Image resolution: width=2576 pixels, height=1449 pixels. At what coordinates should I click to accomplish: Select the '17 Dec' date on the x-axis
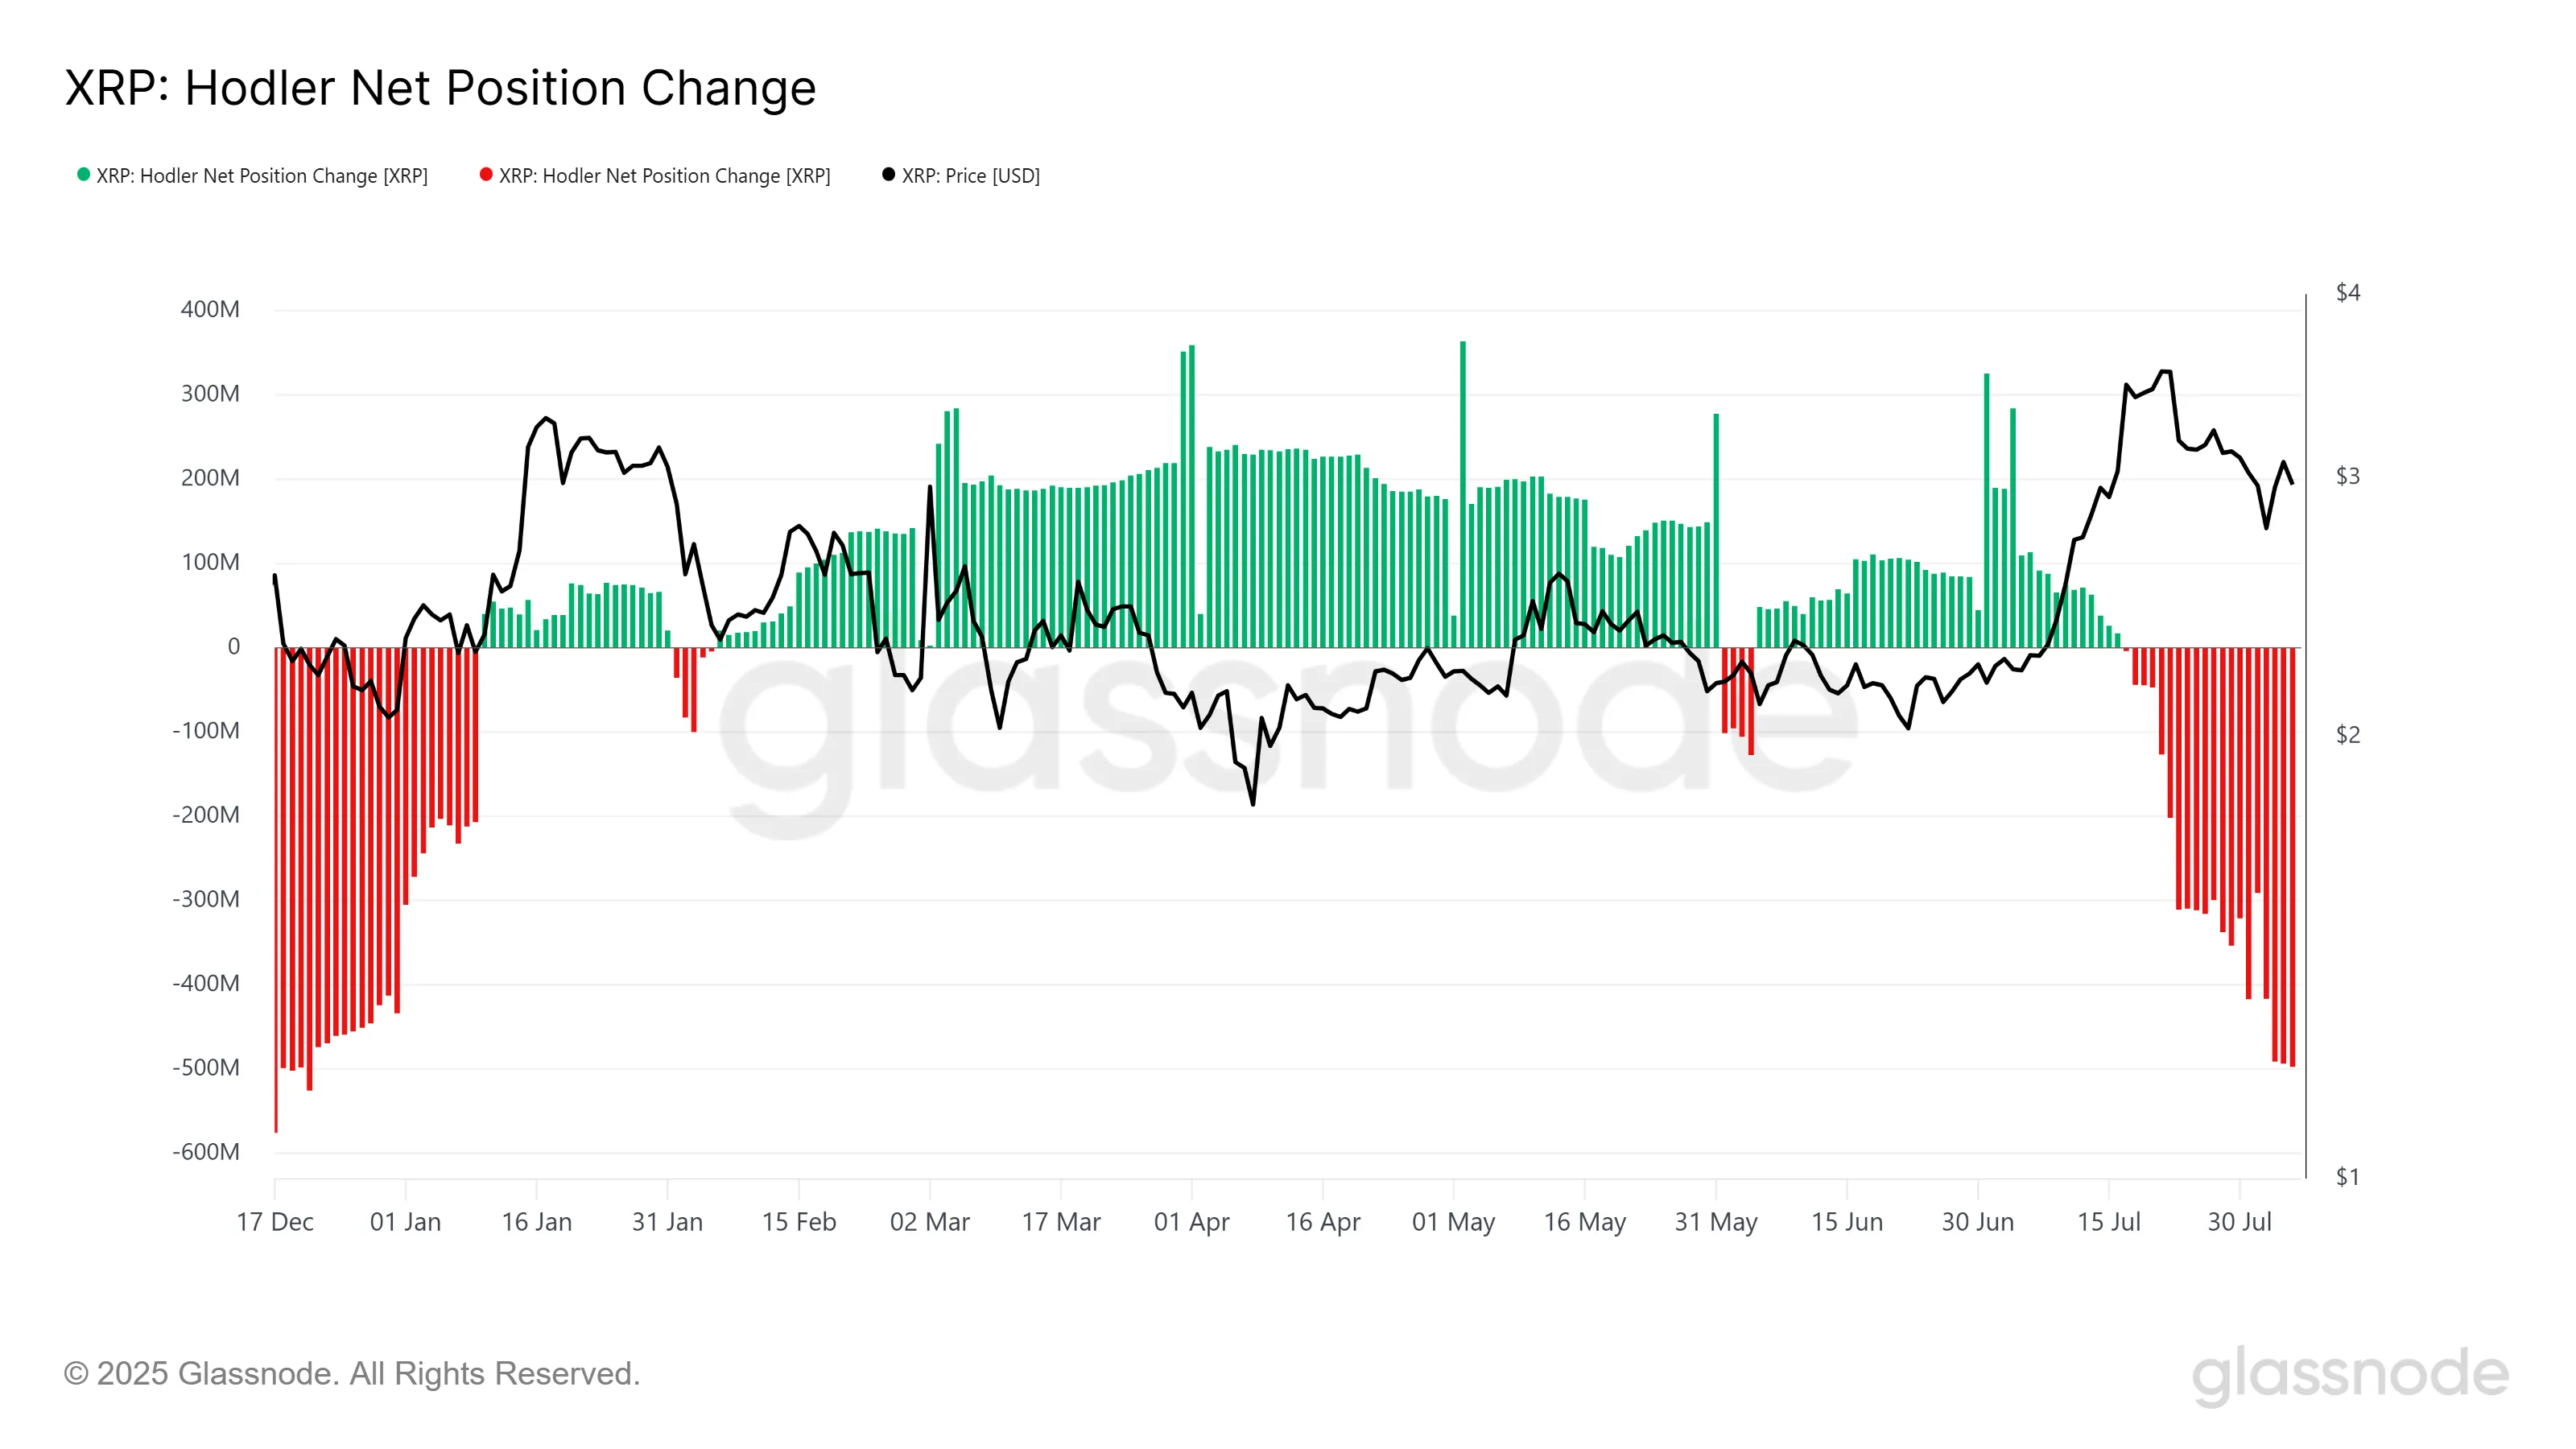(x=275, y=1222)
